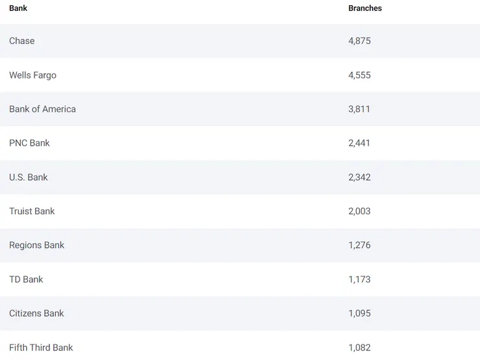Select the Bank of America cell
This screenshot has width=480, height=360.
(x=42, y=109)
